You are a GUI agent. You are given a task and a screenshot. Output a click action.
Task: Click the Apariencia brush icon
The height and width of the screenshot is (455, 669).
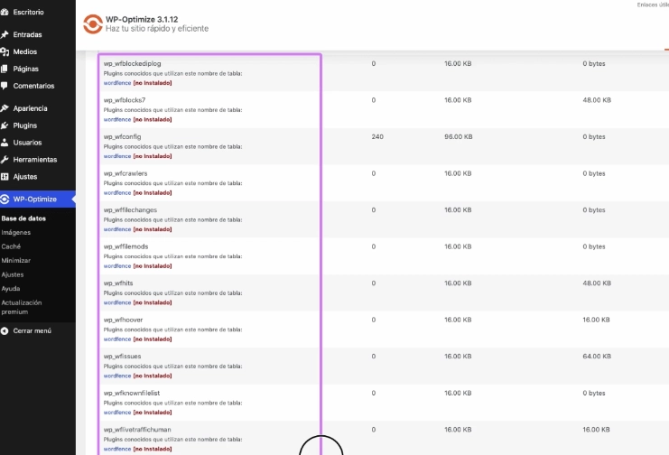point(5,108)
